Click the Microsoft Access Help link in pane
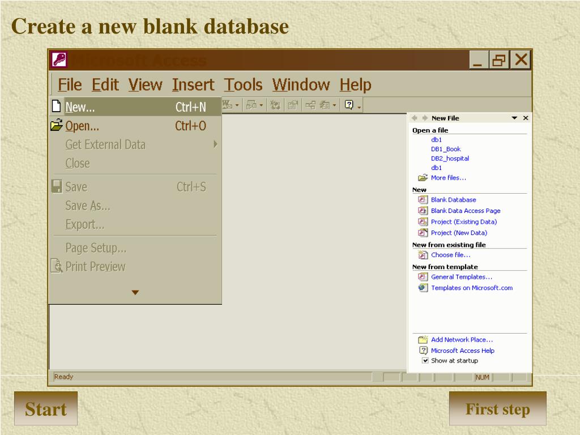Screen dimensions: 580x435 (x=462, y=351)
